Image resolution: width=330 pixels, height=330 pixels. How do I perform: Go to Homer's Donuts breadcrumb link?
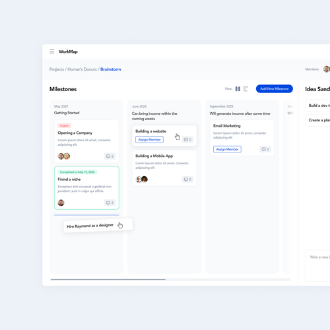pyautogui.click(x=82, y=69)
